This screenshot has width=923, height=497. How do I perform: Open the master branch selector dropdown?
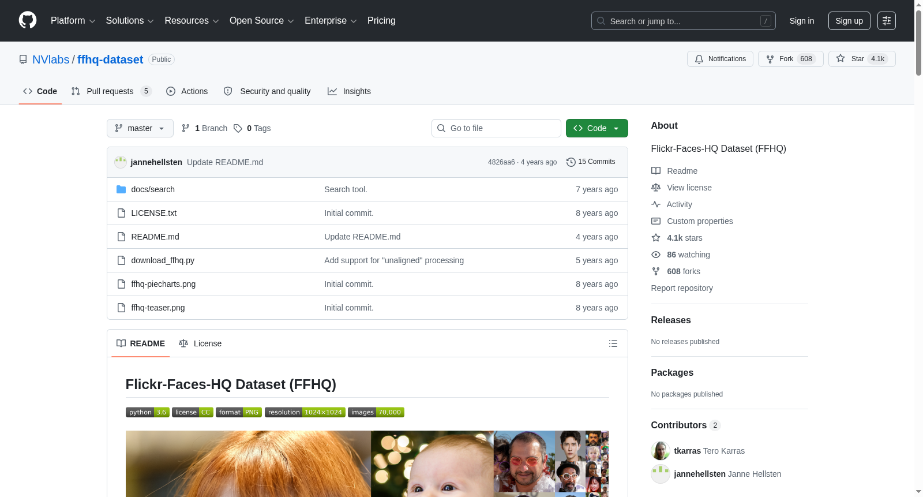[x=140, y=128]
